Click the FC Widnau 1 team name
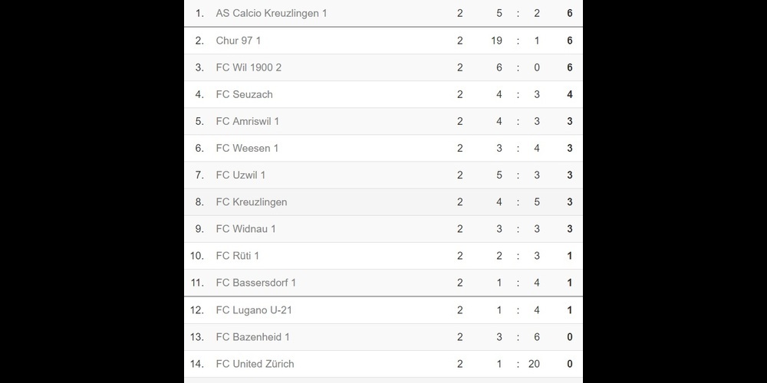767x383 pixels. [245, 228]
